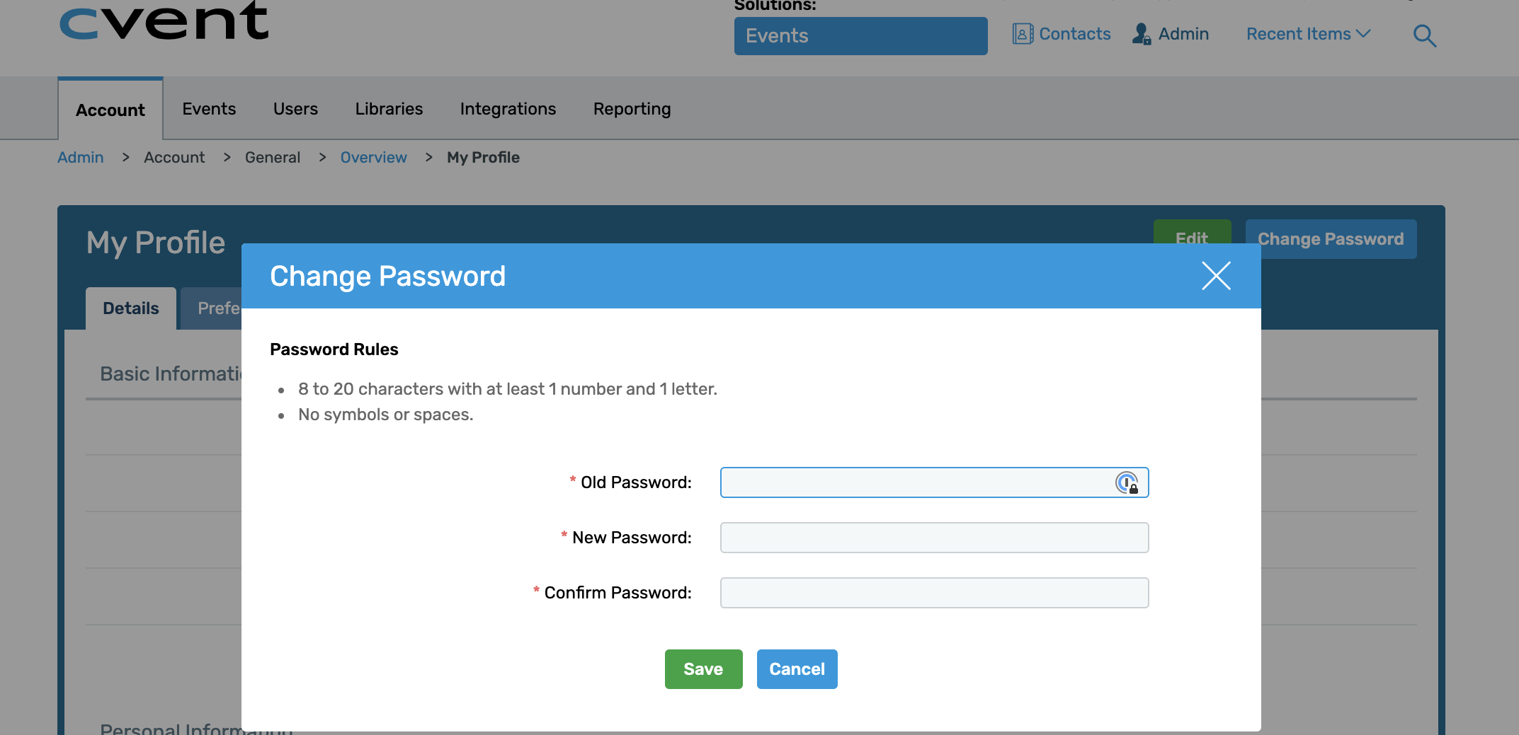Click the Cvent logo
This screenshot has width=1519, height=735.
pyautogui.click(x=164, y=21)
